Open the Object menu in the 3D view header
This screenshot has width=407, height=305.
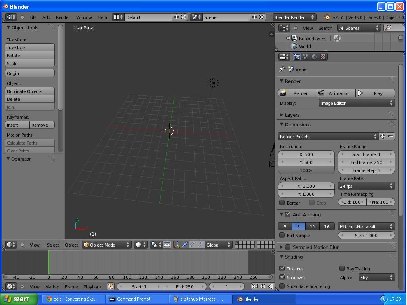pyautogui.click(x=71, y=245)
